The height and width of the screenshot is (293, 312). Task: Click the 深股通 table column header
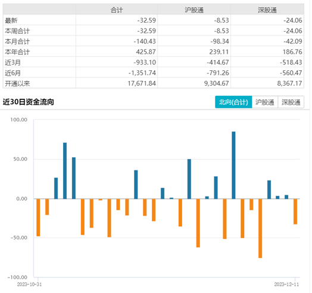(x=267, y=10)
